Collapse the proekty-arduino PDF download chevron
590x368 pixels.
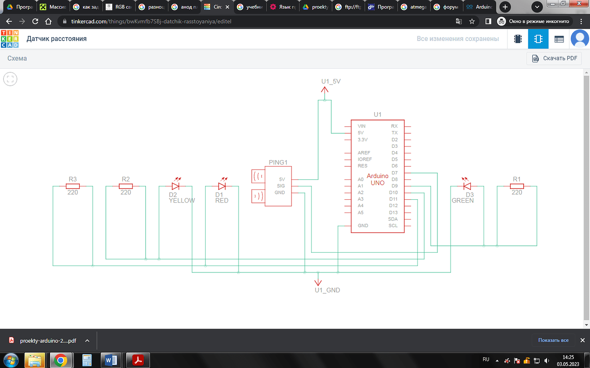pos(87,340)
